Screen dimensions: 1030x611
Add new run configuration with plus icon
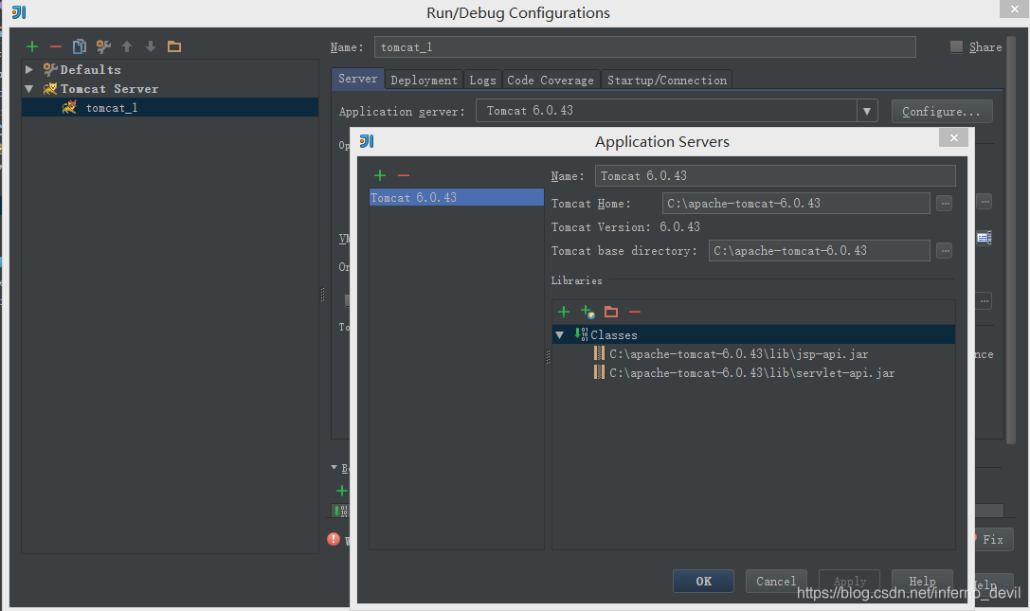tap(32, 46)
